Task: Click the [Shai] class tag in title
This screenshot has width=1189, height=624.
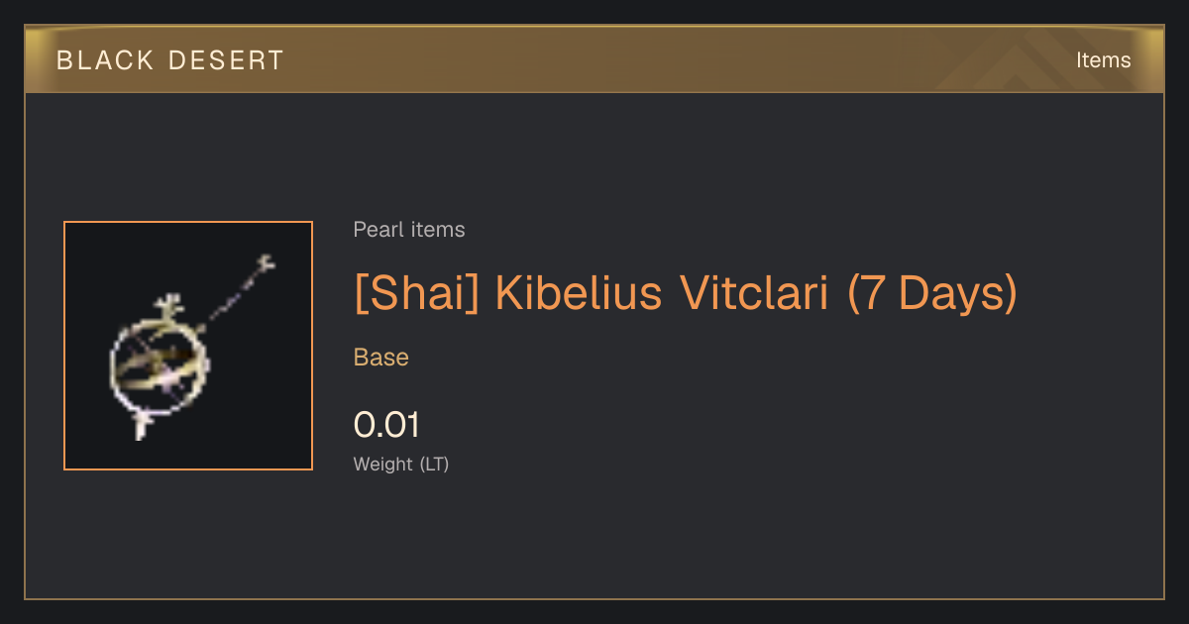Action: (417, 293)
